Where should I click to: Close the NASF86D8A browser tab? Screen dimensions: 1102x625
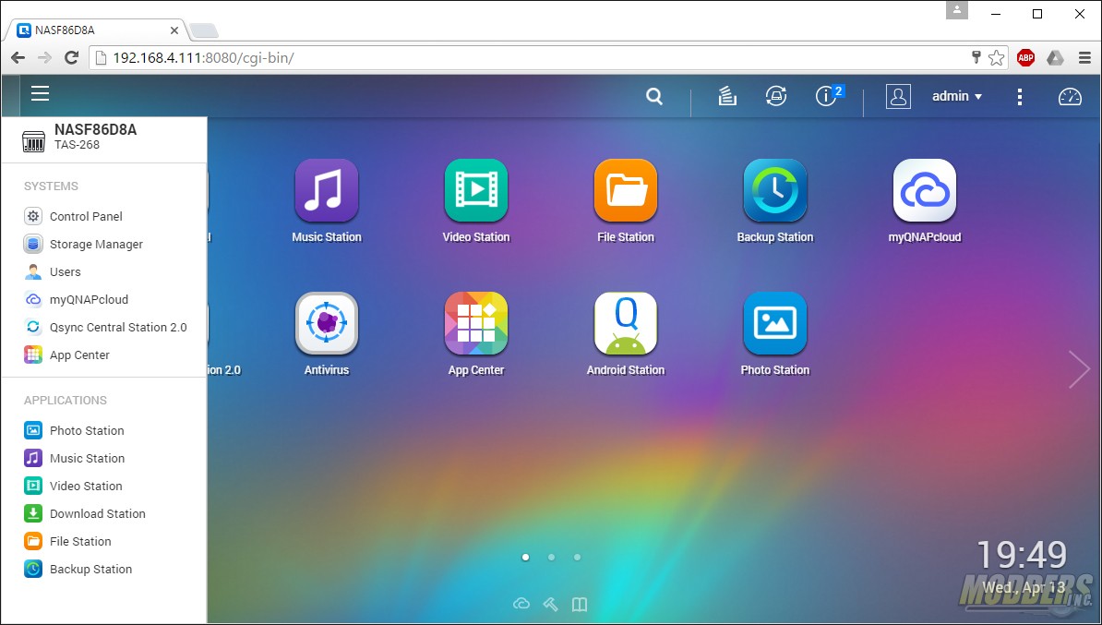point(174,31)
